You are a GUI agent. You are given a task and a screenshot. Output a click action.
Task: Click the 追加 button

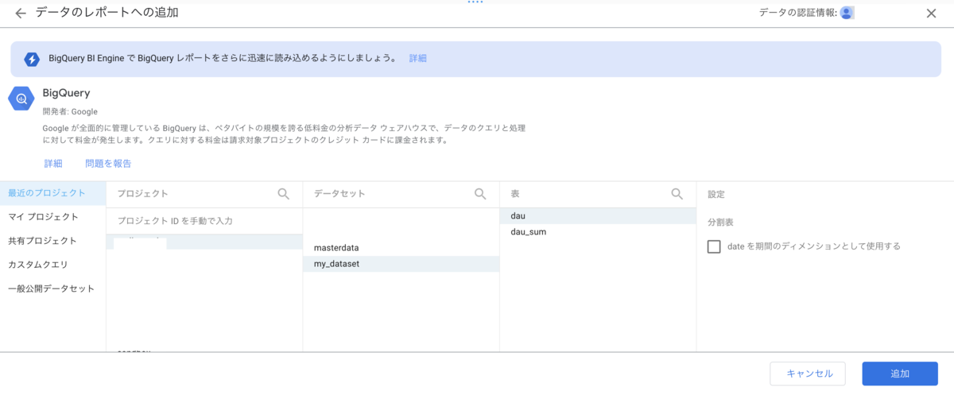900,374
